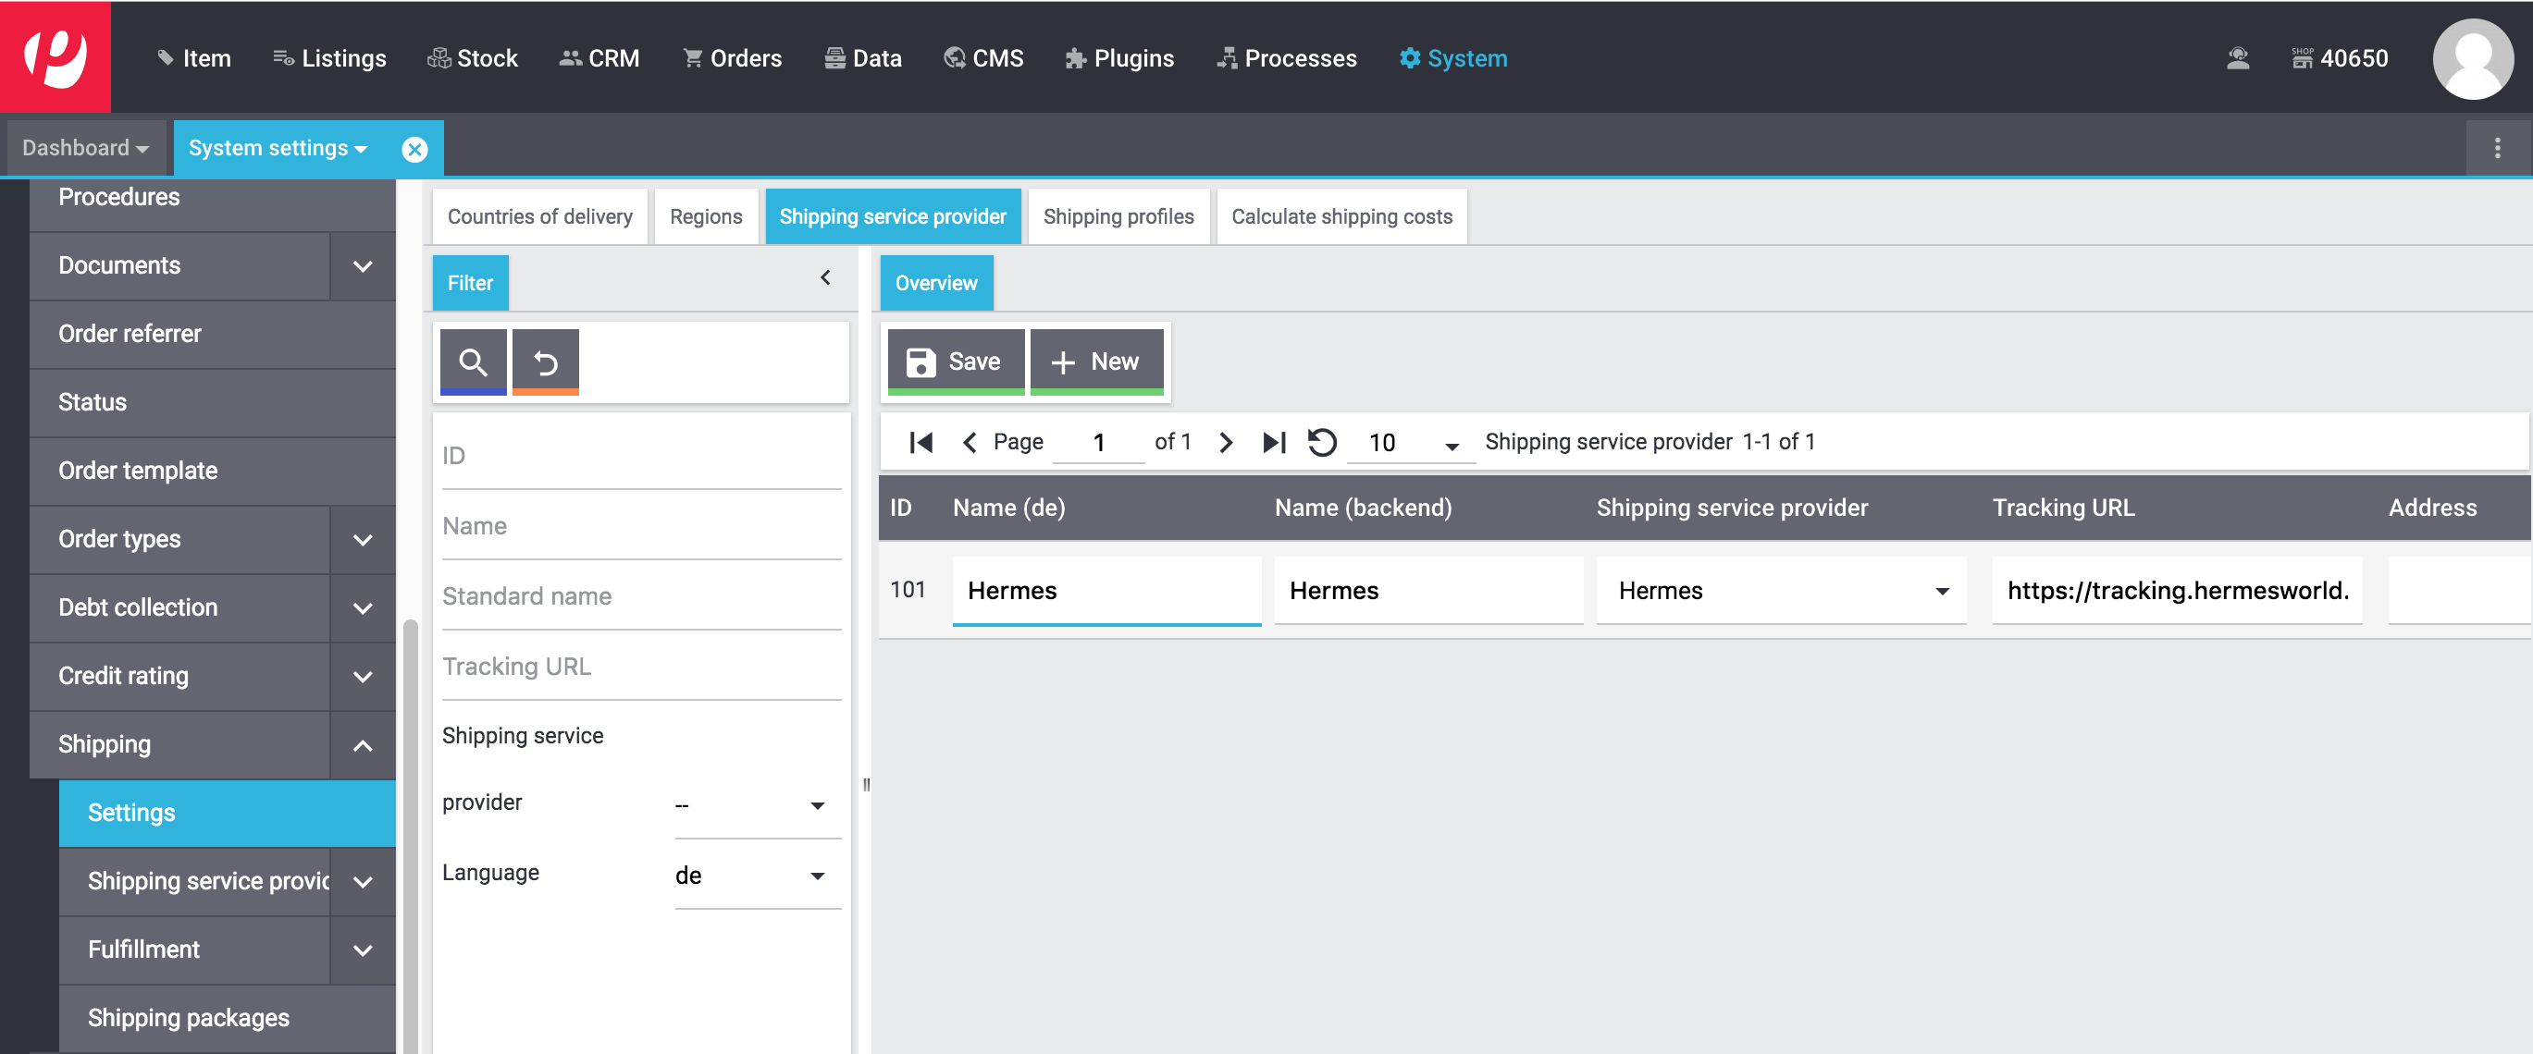The width and height of the screenshot is (2533, 1054).
Task: Click the Filter tab
Action: coord(470,283)
